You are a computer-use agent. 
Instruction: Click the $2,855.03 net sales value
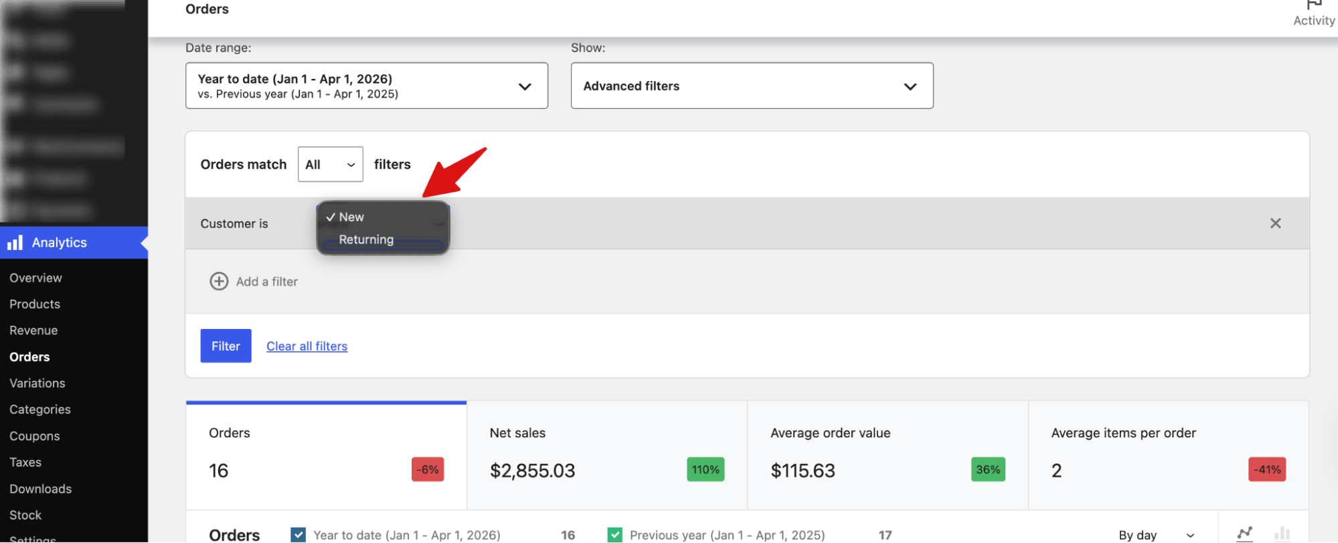pos(532,471)
